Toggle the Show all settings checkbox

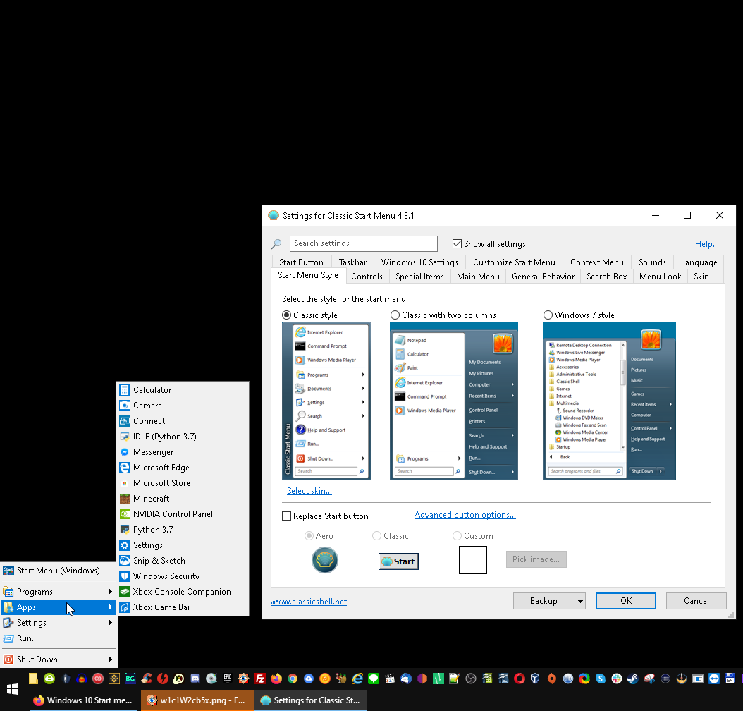pos(458,243)
